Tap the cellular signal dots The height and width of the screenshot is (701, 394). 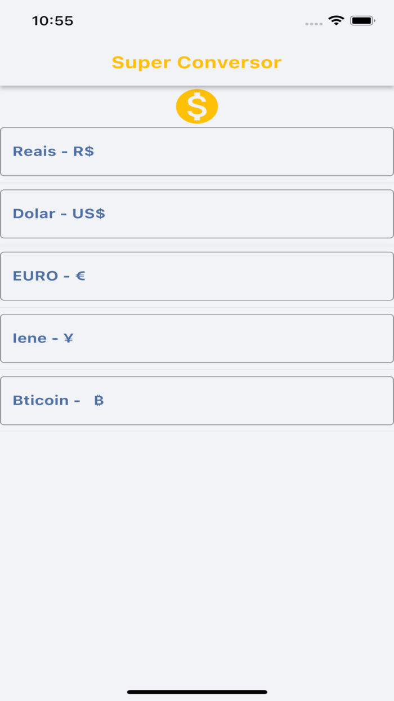click(314, 24)
